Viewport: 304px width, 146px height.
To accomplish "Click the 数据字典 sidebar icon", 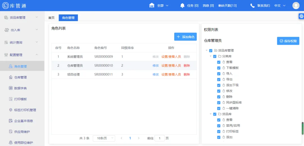I will click(x=11, y=88).
